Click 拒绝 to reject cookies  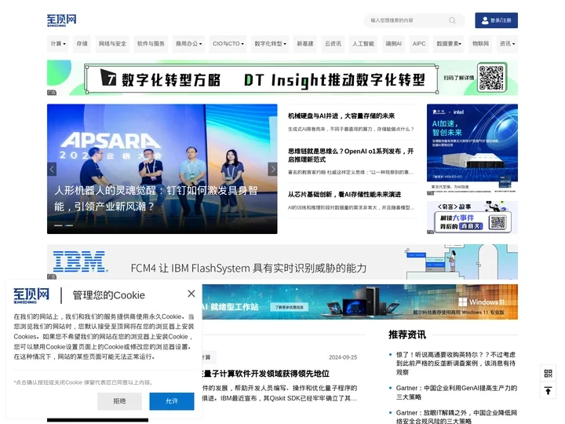point(119,401)
